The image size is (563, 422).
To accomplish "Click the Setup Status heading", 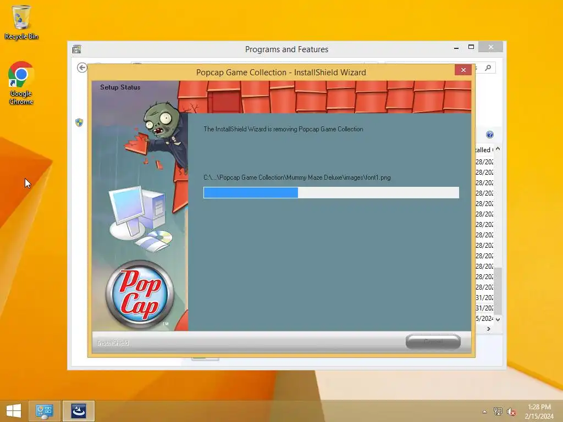I will pos(120,87).
